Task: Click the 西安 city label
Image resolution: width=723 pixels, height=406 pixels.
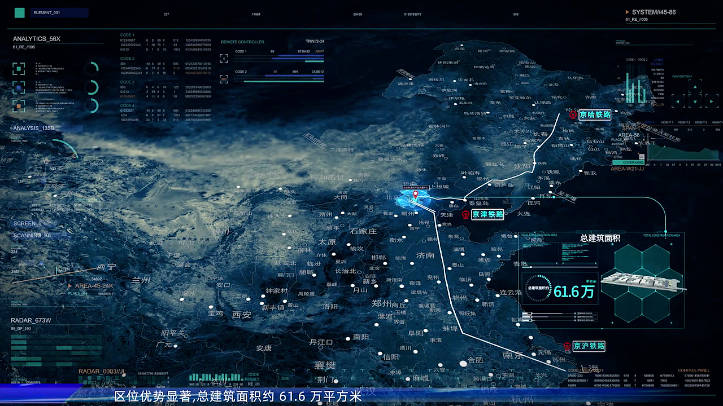Action: pyautogui.click(x=242, y=315)
